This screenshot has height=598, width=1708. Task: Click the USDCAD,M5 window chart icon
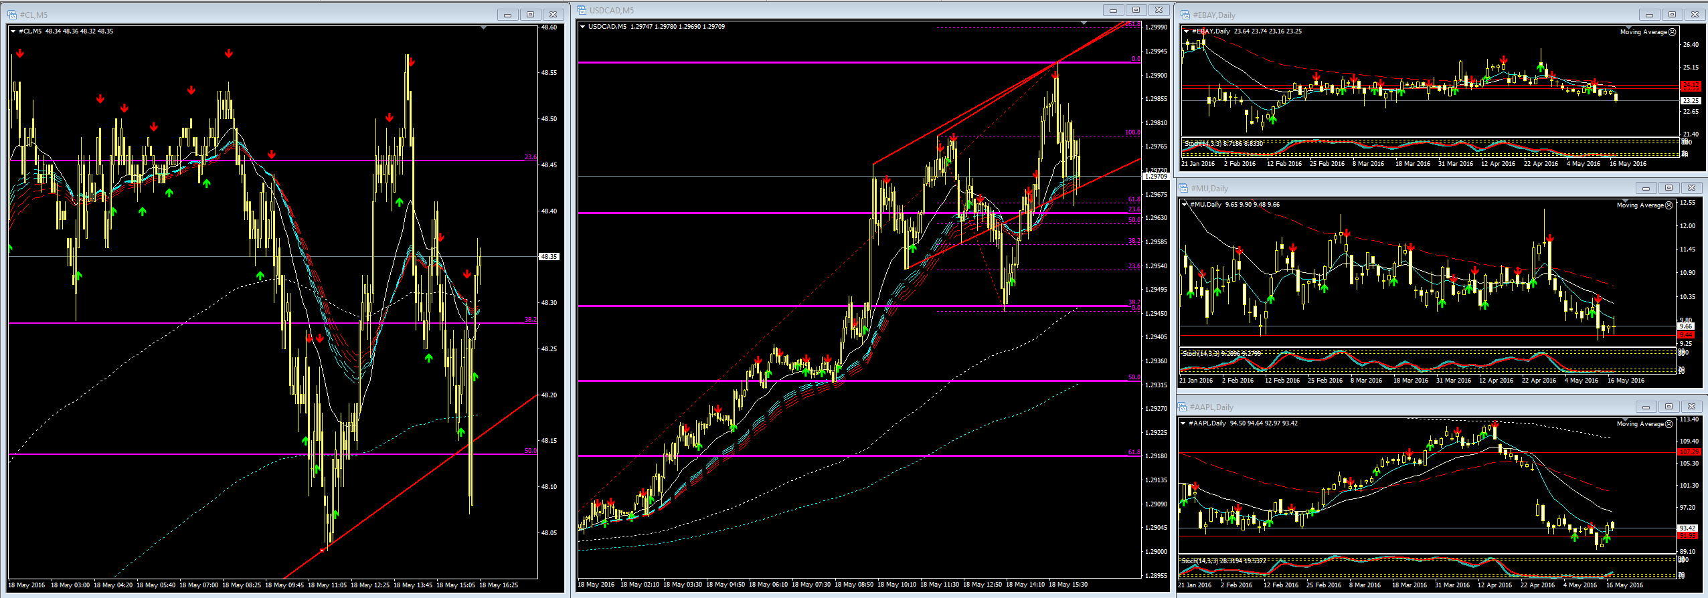point(582,10)
